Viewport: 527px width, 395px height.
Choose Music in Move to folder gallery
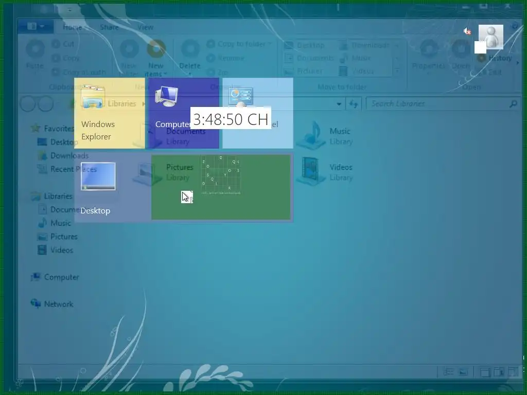(355, 58)
